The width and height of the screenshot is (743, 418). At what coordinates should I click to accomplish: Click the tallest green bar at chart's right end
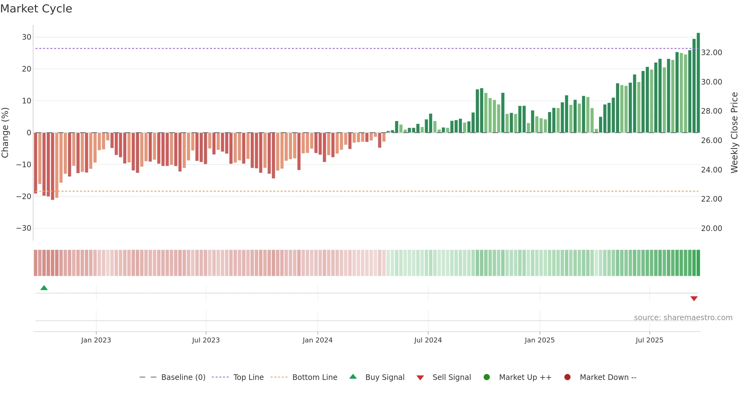click(698, 83)
